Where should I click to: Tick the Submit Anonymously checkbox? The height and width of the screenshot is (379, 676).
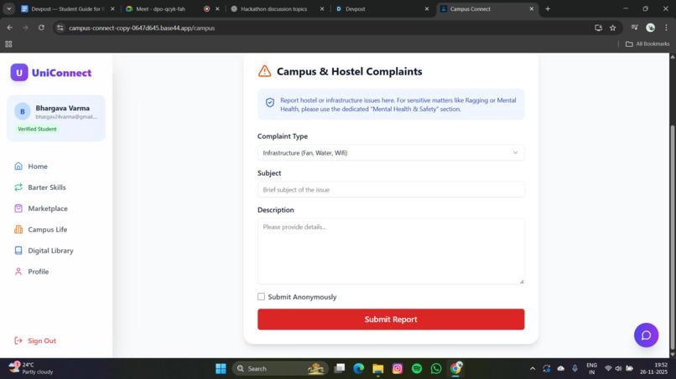(x=262, y=296)
